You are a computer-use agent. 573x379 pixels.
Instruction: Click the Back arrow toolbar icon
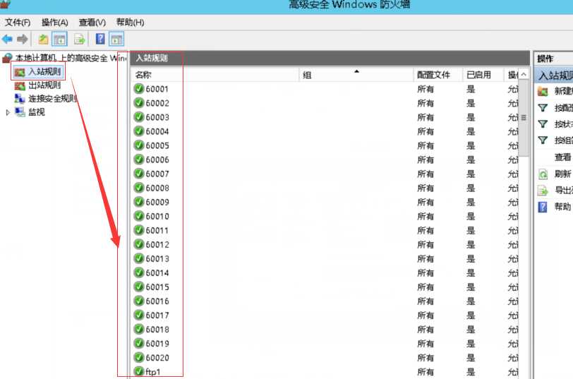click(7, 39)
